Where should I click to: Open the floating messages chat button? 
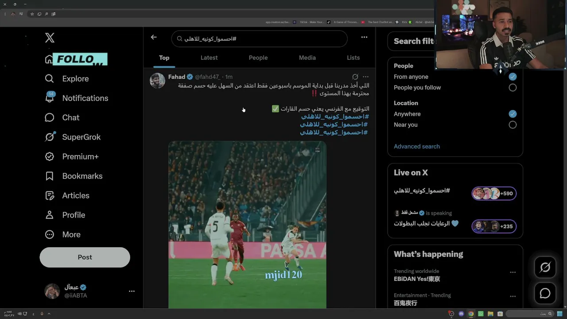(545, 293)
